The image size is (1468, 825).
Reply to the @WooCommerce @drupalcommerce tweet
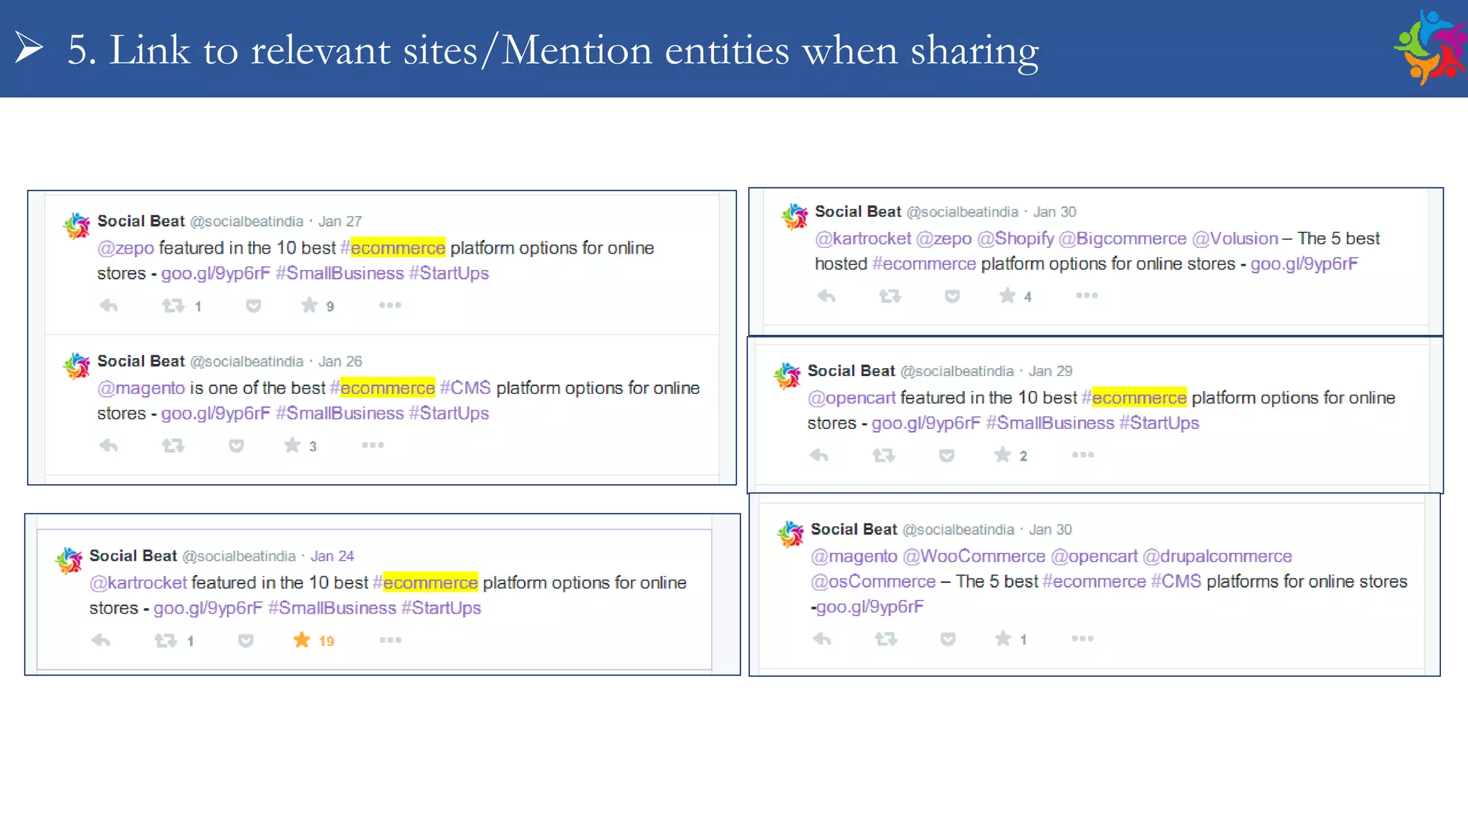click(822, 639)
